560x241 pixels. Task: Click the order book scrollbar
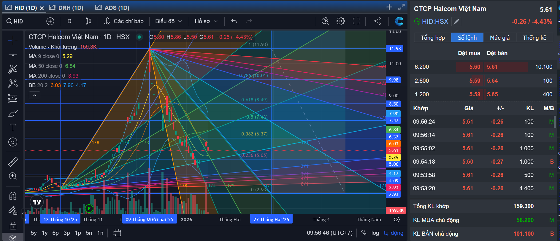pyautogui.click(x=555, y=122)
